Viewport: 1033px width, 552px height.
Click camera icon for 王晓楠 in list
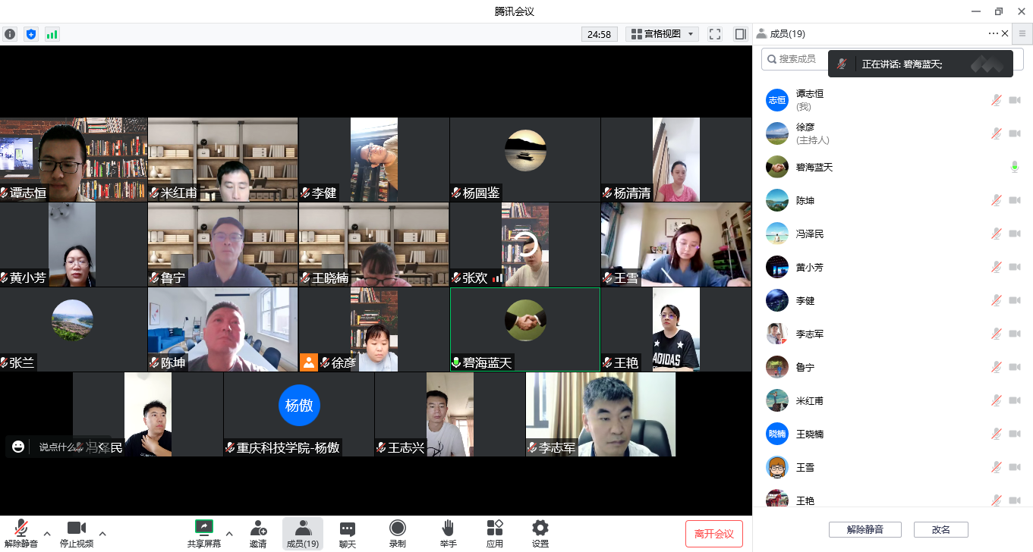(x=1015, y=434)
